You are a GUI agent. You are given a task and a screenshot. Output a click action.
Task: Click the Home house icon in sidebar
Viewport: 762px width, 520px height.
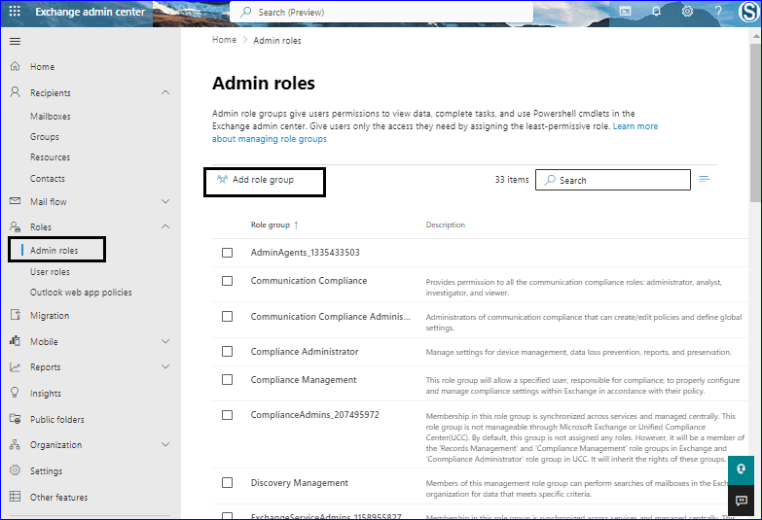[15, 66]
